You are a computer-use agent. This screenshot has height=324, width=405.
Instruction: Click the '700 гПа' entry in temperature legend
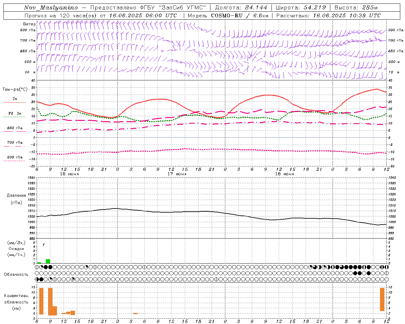coord(15,143)
